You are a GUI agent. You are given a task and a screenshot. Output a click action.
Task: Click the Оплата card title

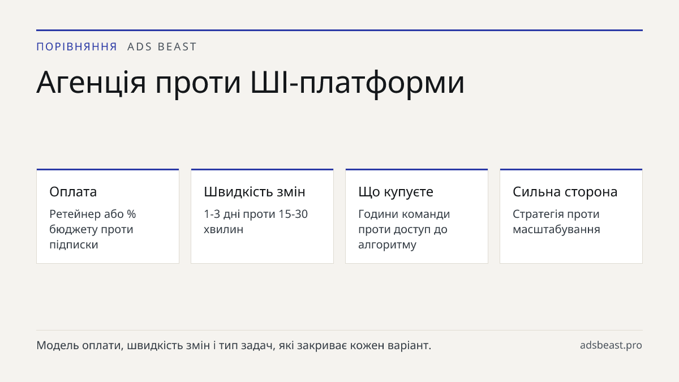click(x=73, y=192)
